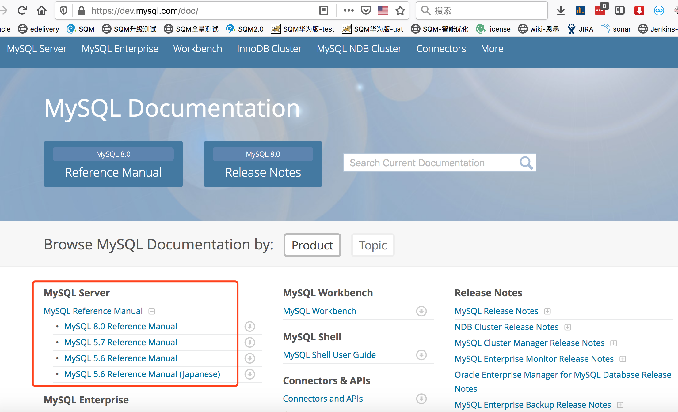
Task: Go to the browser home page icon
Action: click(x=42, y=11)
